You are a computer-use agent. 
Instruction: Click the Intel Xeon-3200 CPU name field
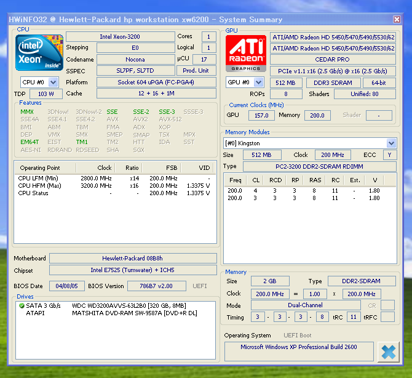point(120,37)
